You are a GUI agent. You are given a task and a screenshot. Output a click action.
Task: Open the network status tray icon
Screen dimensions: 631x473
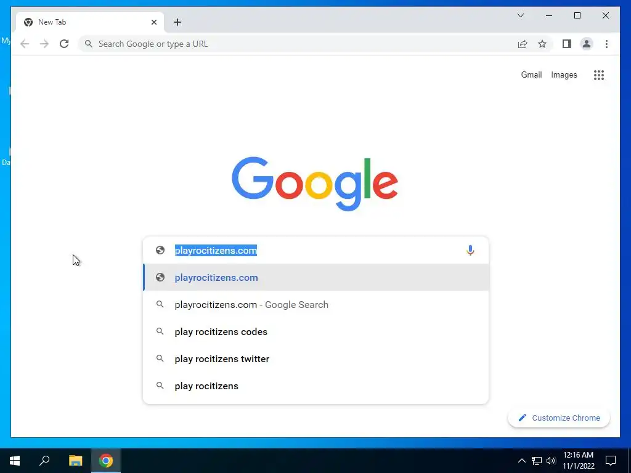537,461
